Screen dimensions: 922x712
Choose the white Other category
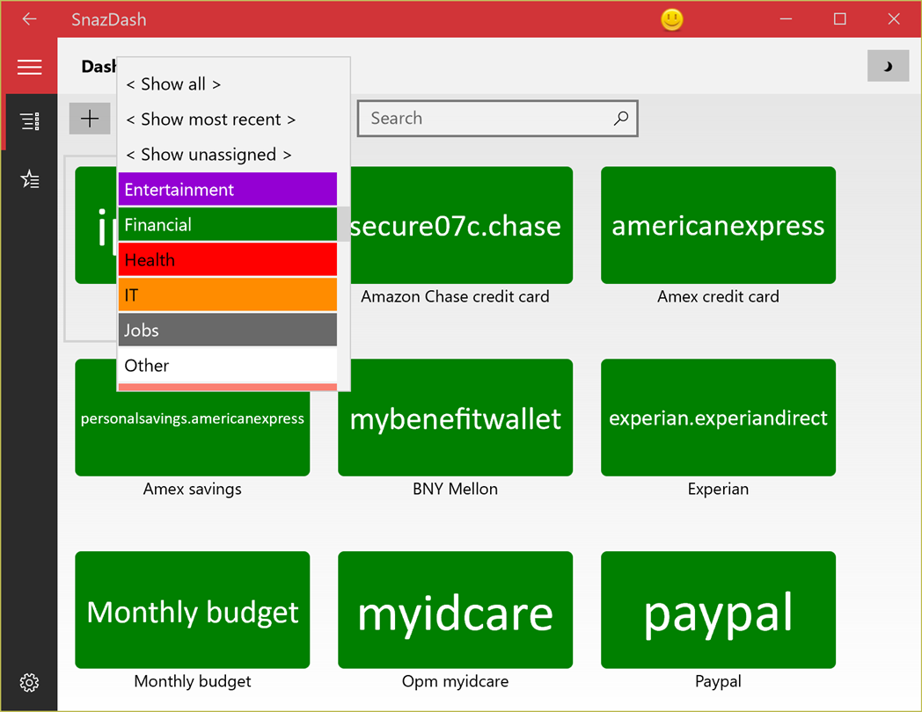pyautogui.click(x=228, y=366)
